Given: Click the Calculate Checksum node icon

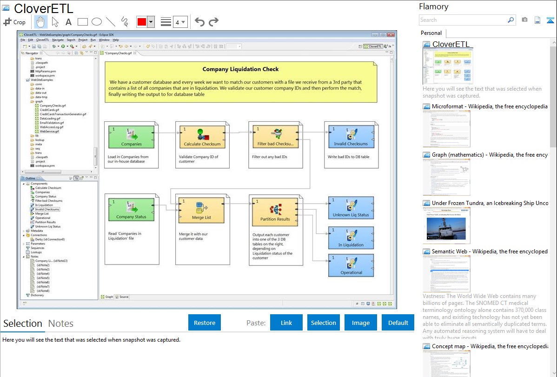Looking at the screenshot, I should click(x=203, y=135).
